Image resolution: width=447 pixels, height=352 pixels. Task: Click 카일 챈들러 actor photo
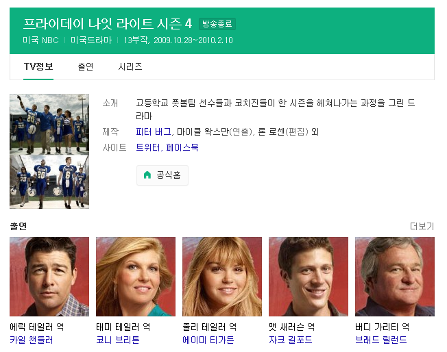click(x=49, y=277)
